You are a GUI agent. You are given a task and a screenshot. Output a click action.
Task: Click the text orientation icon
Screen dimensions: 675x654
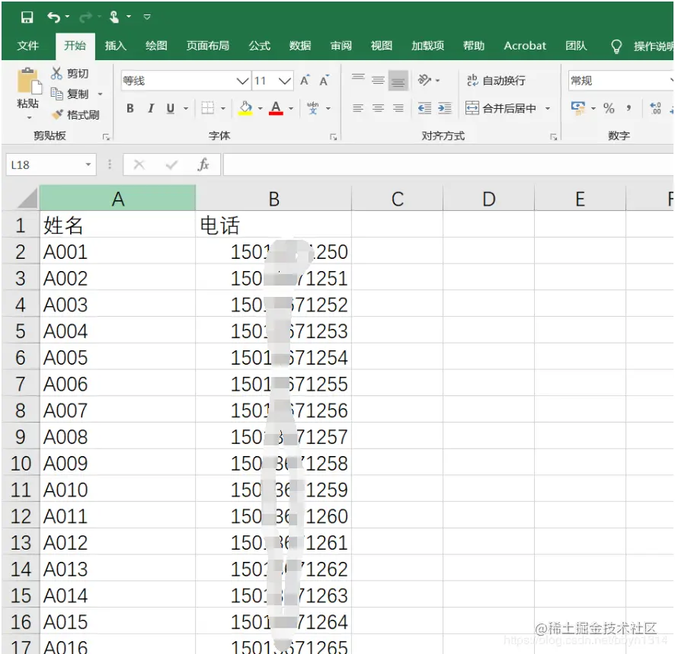(x=424, y=80)
